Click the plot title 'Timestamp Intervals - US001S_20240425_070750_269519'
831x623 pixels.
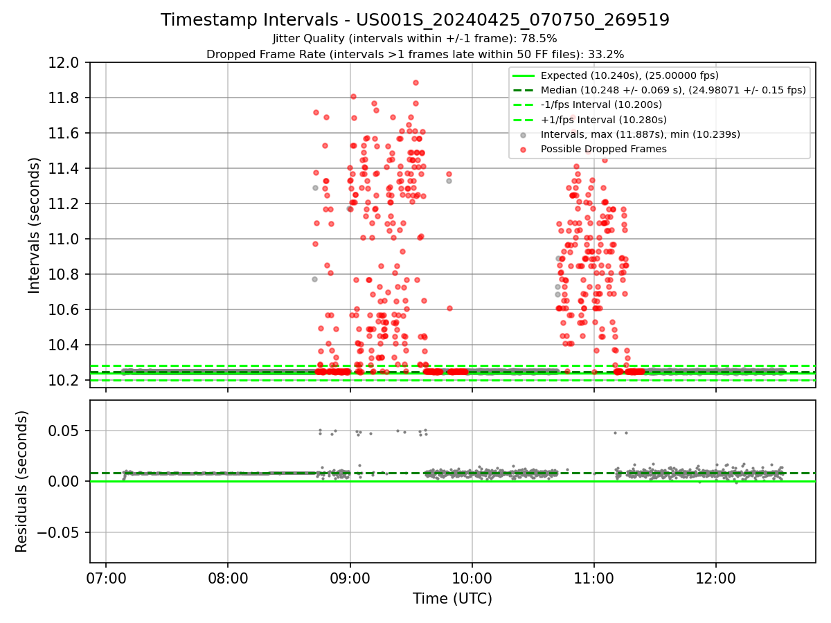pyautogui.click(x=415, y=20)
